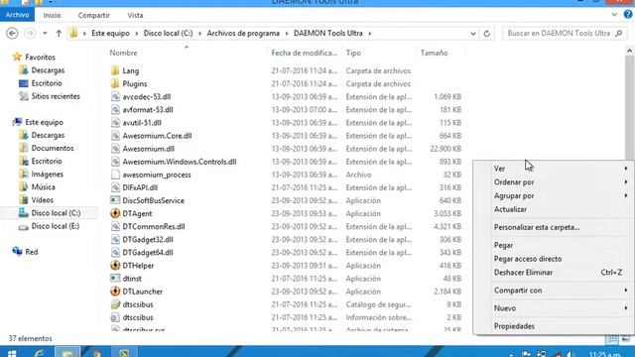The image size is (635, 357).
Task: Select the avcodec-53.dll file icon
Action: (x=115, y=97)
